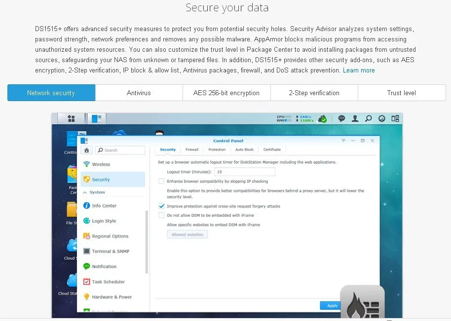Click the Terminal & SNMP icon
The width and height of the screenshot is (451, 321).
[x=86, y=251]
